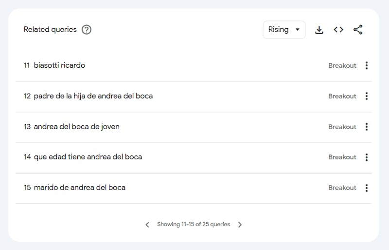
Task: Click the Showing 11-15 of 25 queries text
Action: (x=194, y=225)
